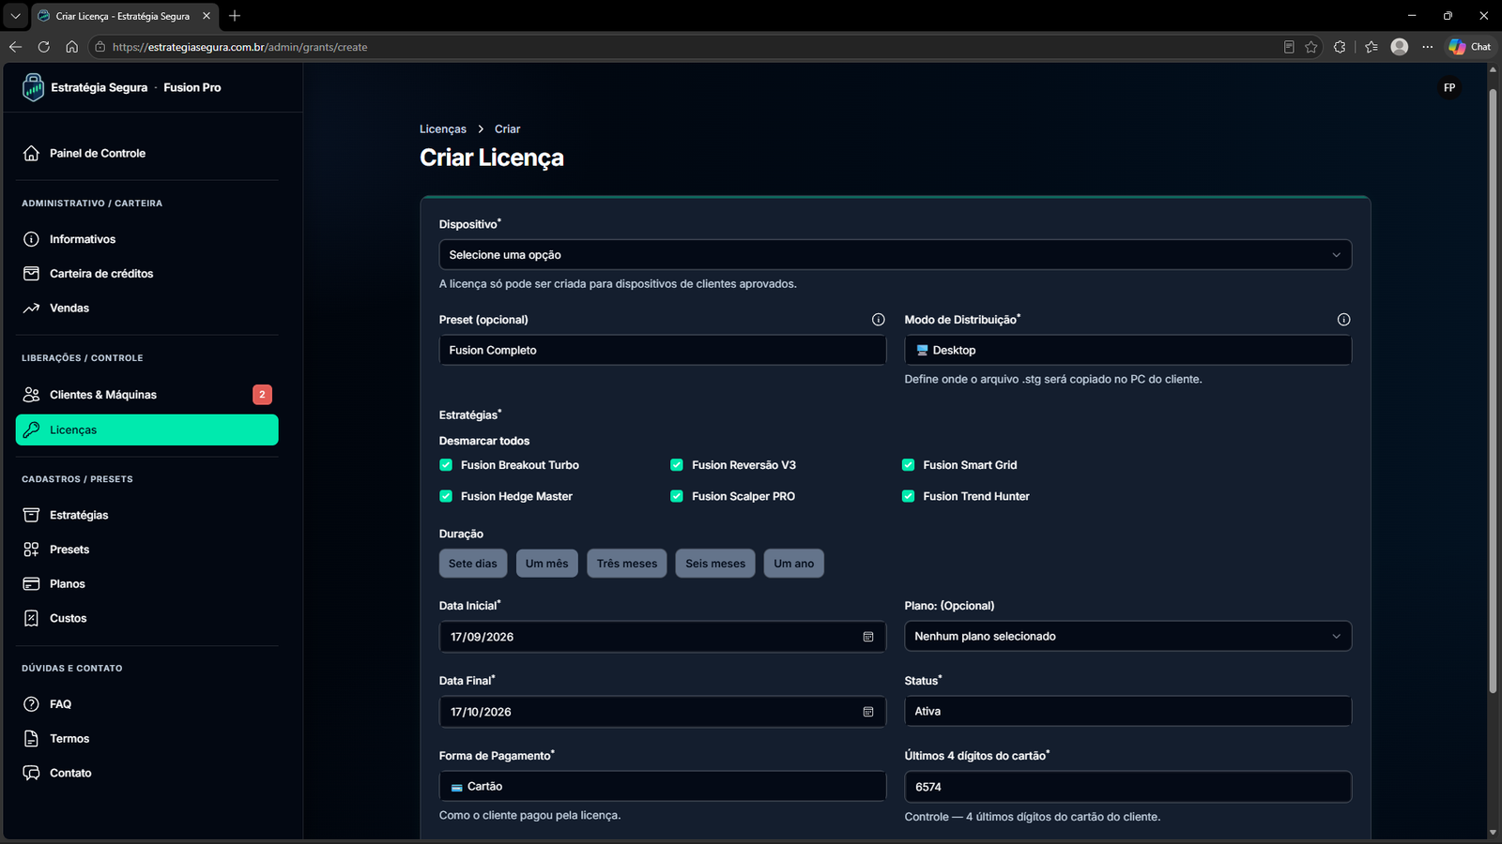Open the Data Inicial calendar picker icon
The width and height of the screenshot is (1502, 844).
click(868, 637)
